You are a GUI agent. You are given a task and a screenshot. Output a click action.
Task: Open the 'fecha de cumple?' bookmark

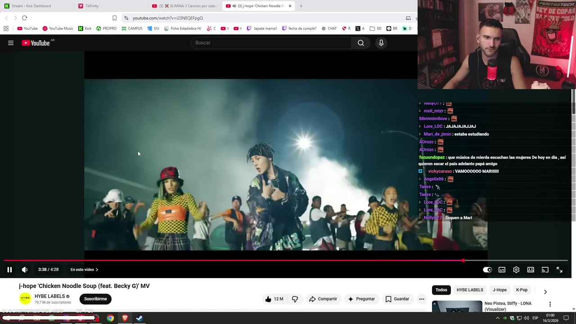tap(299, 28)
